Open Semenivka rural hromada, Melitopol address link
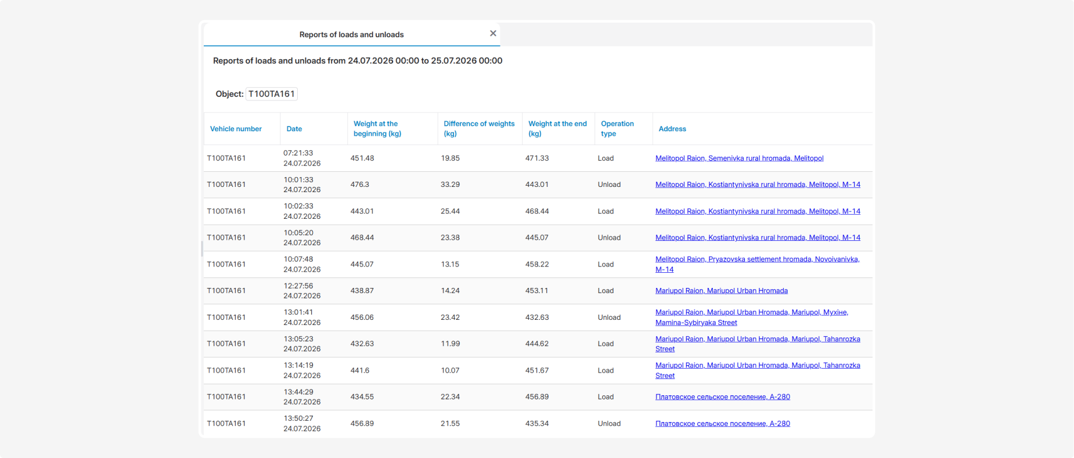1074x458 pixels. [739, 158]
